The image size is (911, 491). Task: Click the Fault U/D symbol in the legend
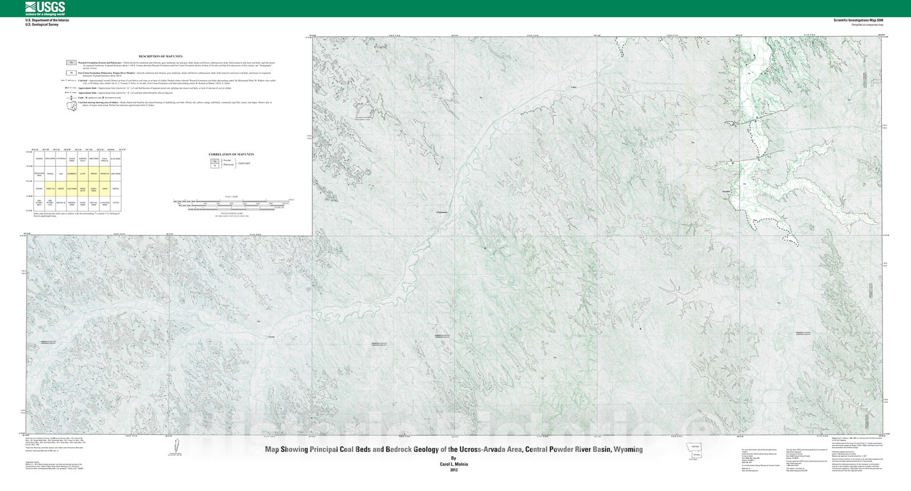coord(71,97)
